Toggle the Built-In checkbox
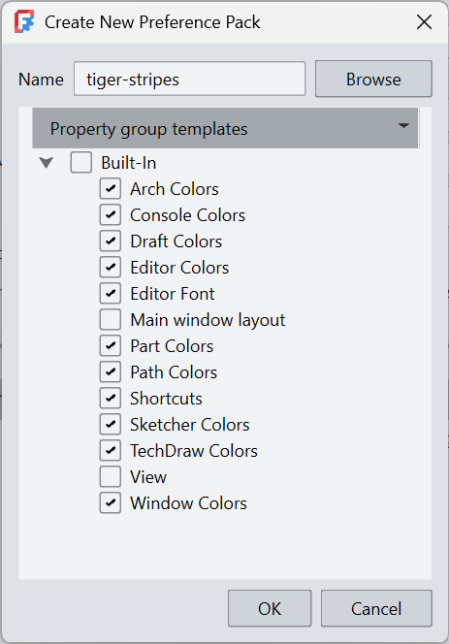This screenshot has height=644, width=449. point(80,163)
